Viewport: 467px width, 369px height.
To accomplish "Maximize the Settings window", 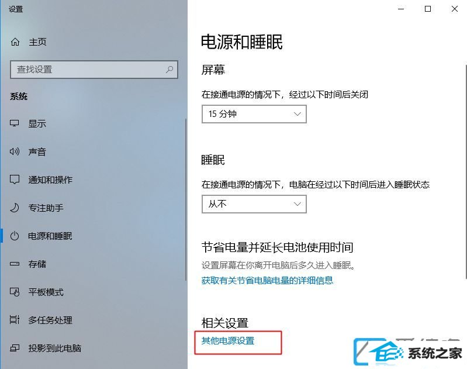I will (x=428, y=9).
